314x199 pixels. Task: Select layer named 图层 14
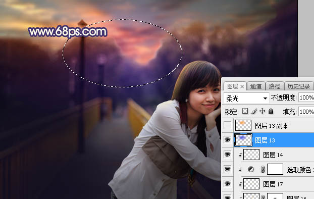pyautogui.click(x=273, y=155)
